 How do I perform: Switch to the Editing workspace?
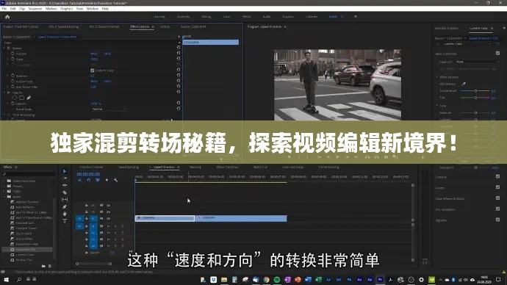pyautogui.click(x=206, y=16)
